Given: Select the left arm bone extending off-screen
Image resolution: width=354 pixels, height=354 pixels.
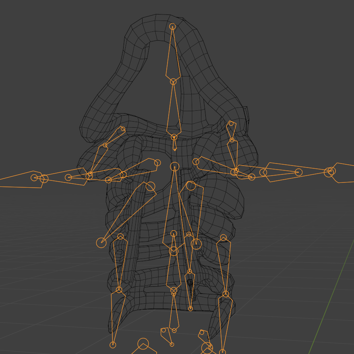Looking at the screenshot, I should point(21,180).
